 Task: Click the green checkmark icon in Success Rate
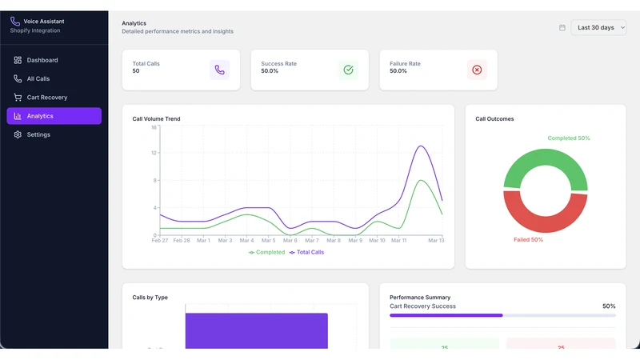click(348, 70)
